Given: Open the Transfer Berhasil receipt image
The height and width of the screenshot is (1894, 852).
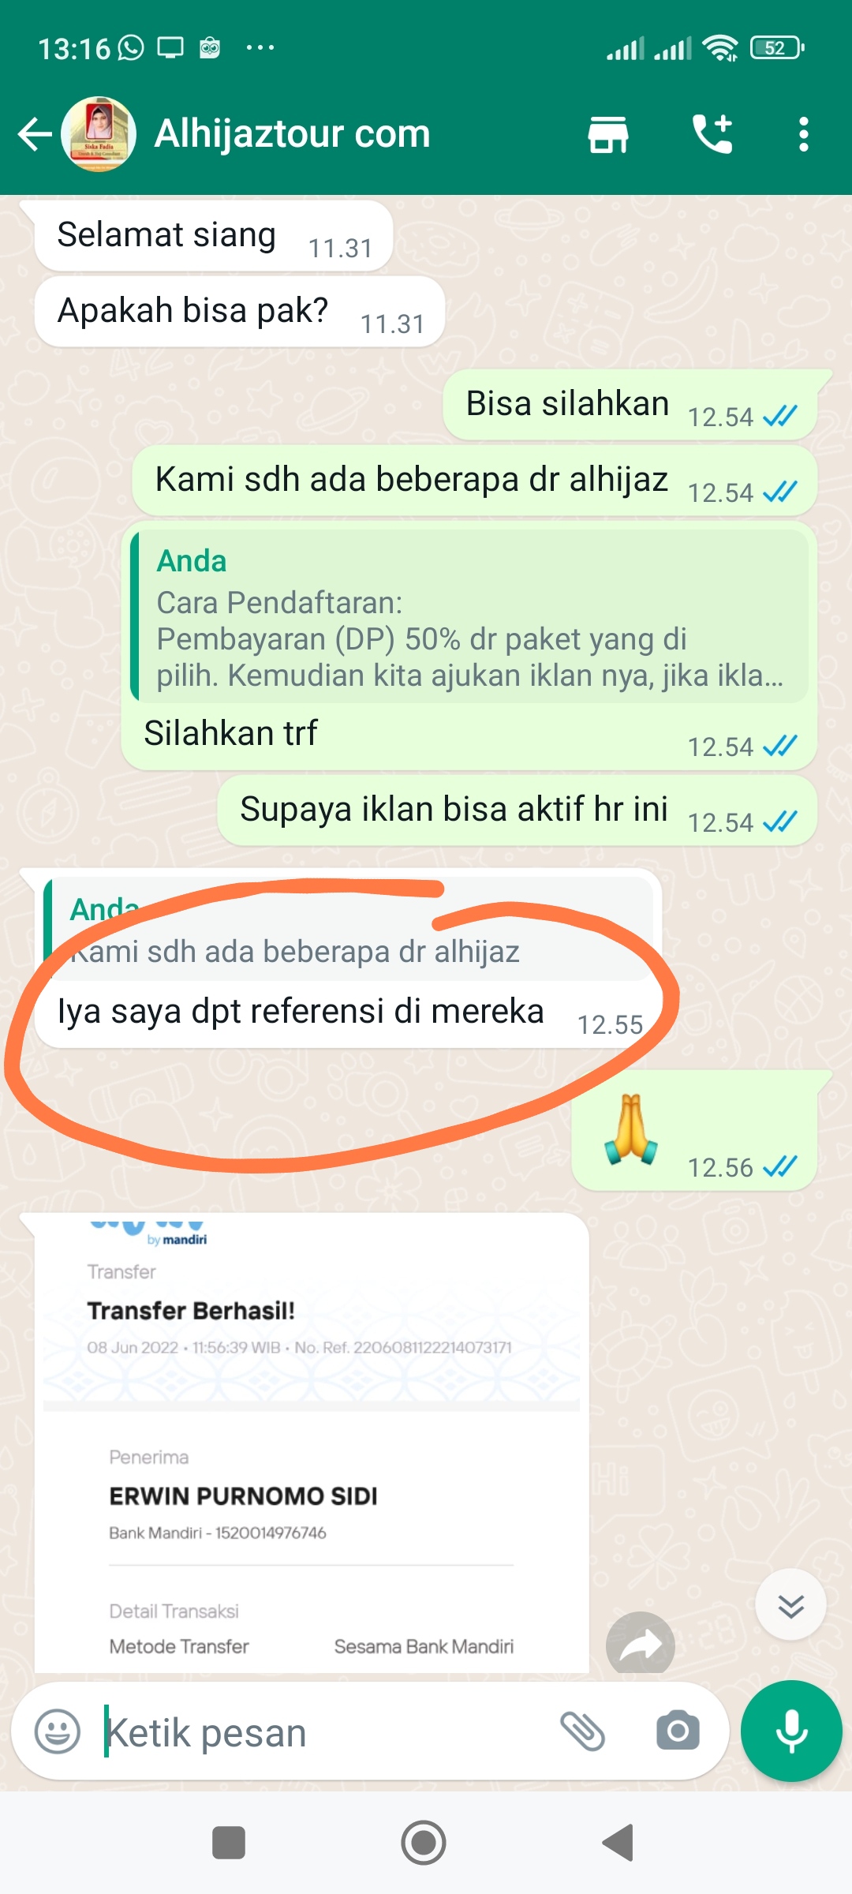Looking at the screenshot, I should [312, 1443].
